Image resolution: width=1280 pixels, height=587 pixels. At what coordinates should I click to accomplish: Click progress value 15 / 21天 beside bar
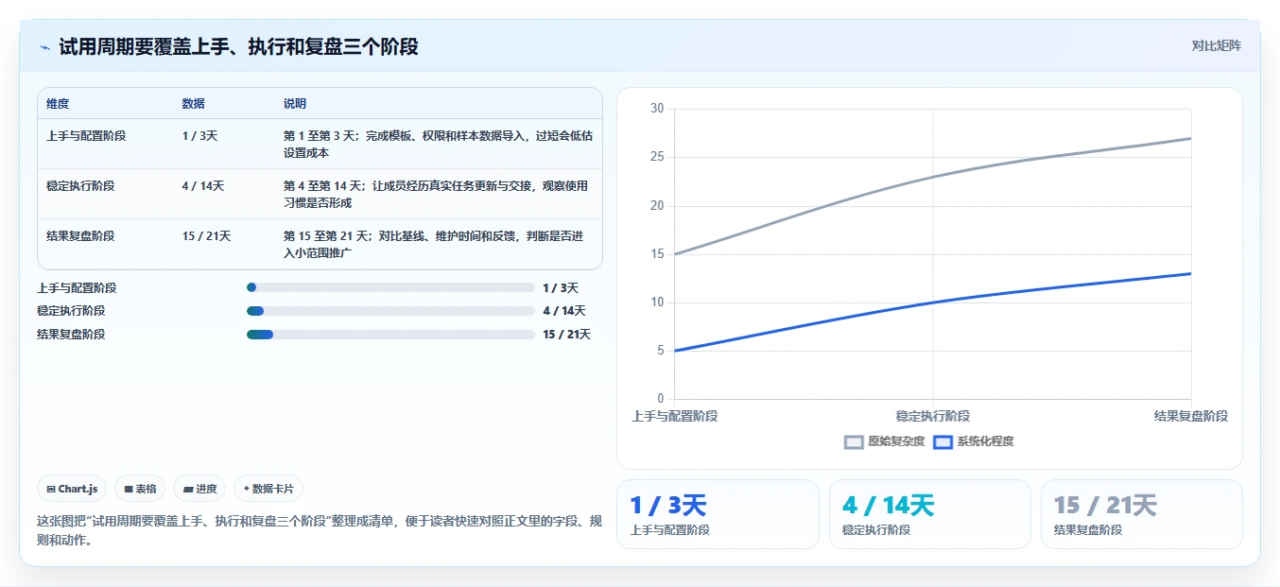pyautogui.click(x=567, y=335)
